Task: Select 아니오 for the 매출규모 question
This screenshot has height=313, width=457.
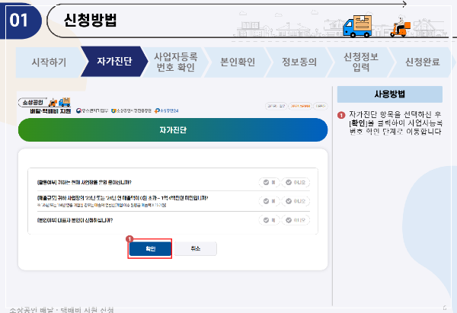Action: point(296,201)
